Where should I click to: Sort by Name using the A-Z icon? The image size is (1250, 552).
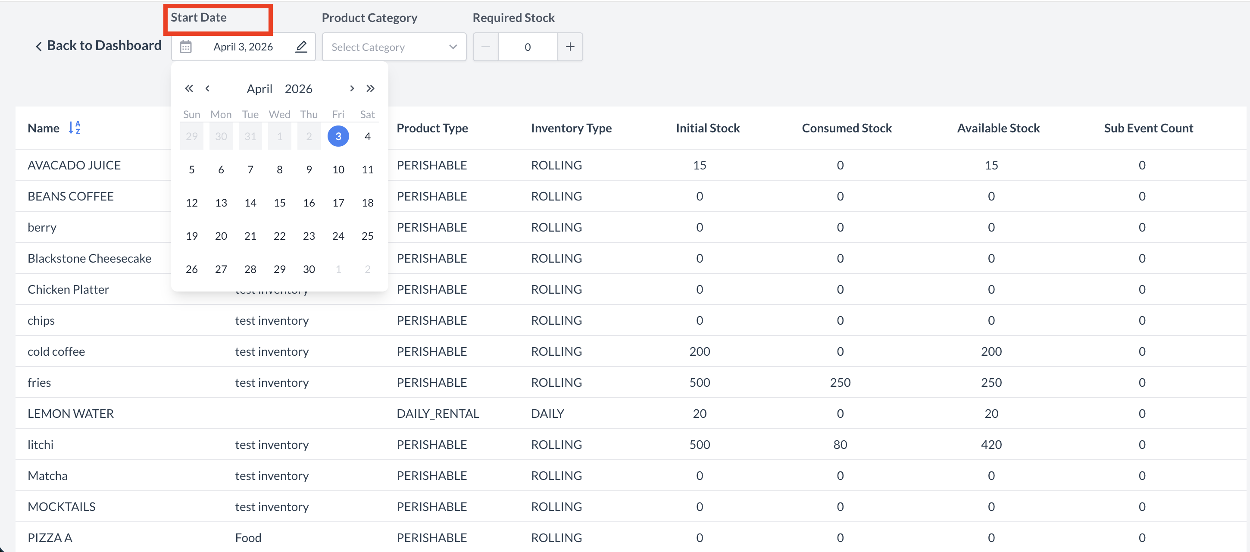74,128
